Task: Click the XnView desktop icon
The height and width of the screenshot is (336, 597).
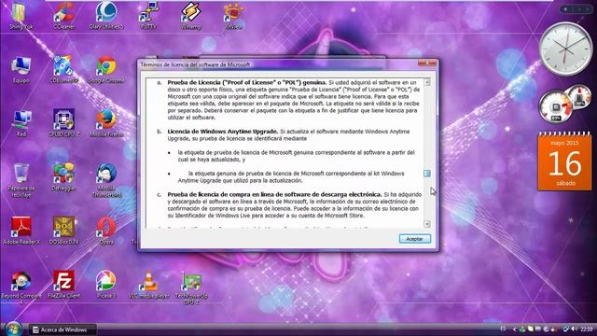Action: [233, 15]
